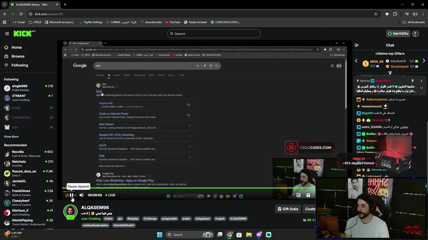Open the Home page in sidebar
428x240 pixels.
tap(16, 47)
